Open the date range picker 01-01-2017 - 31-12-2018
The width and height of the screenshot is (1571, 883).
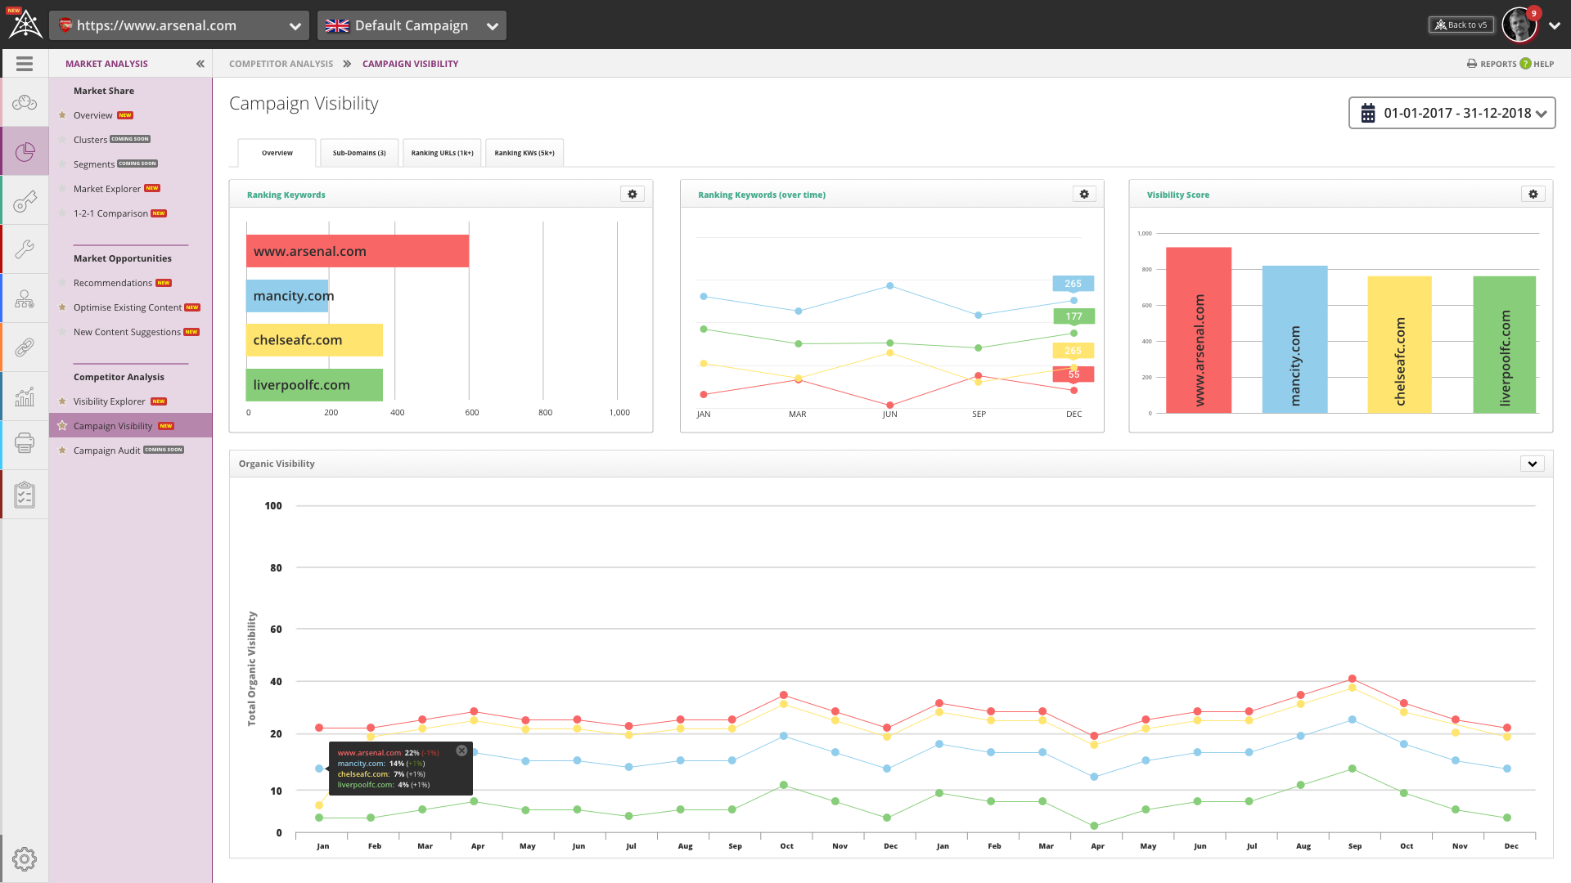1452,113
